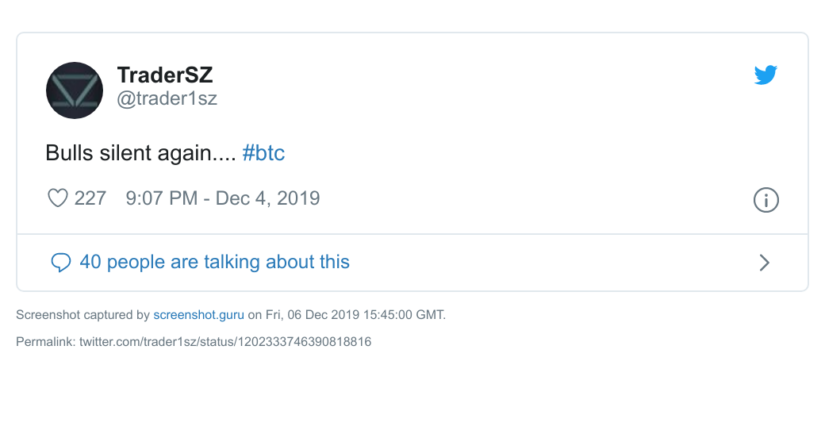Open the 9:07 PM - Dec 4, 2019 timestamp
825x438 pixels.
(223, 198)
